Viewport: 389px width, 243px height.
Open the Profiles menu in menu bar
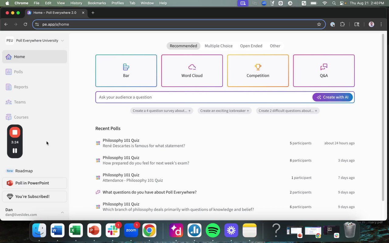[x=118, y=3]
